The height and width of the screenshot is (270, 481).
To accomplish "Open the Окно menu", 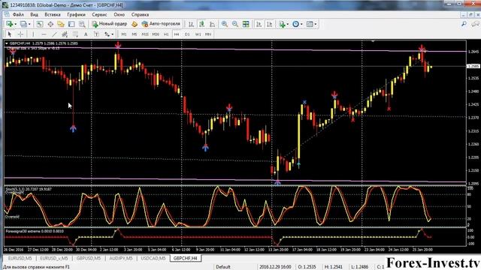I will 119,14.
